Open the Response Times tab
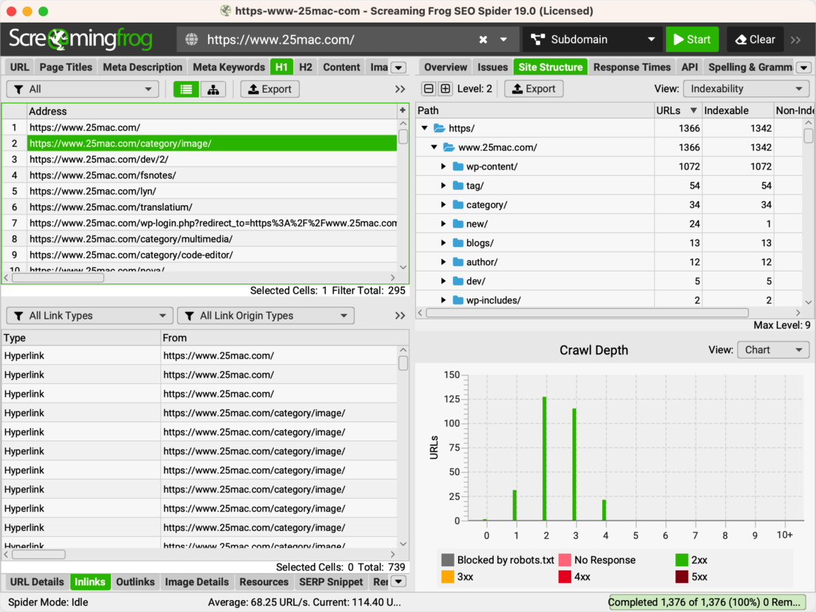The image size is (816, 612). pyautogui.click(x=632, y=67)
